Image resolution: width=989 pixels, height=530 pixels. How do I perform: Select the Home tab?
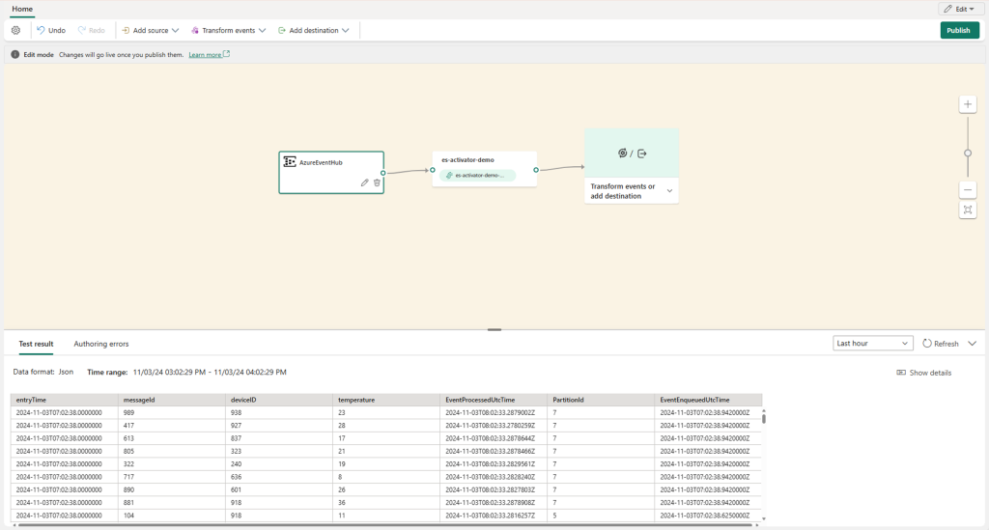22,9
